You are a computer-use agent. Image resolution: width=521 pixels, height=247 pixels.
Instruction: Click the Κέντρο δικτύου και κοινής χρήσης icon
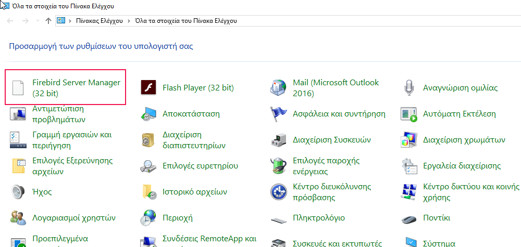click(409, 192)
